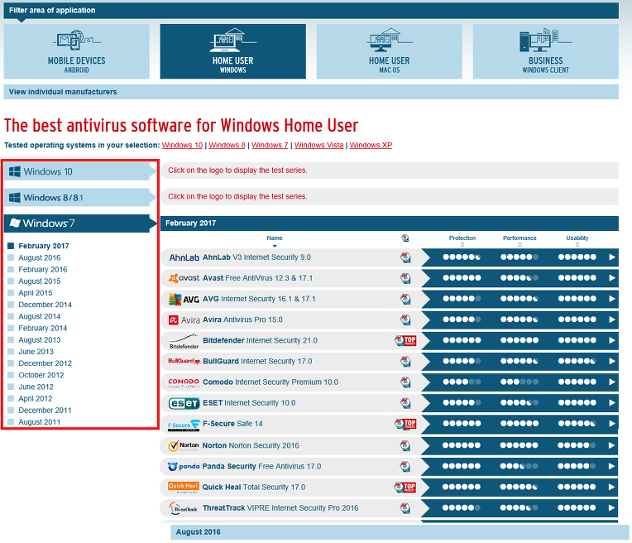
Task: Click the ESET logo icon
Action: pos(184,403)
